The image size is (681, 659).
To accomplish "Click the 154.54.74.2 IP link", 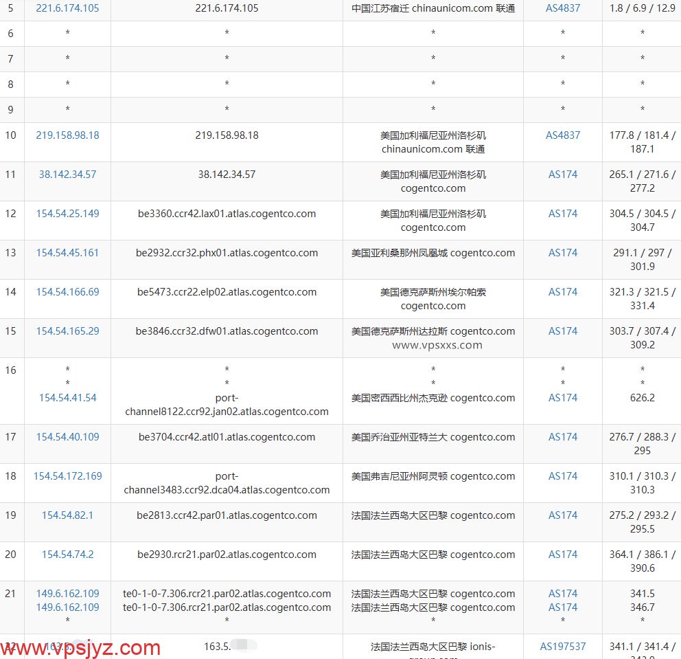I will (67, 554).
